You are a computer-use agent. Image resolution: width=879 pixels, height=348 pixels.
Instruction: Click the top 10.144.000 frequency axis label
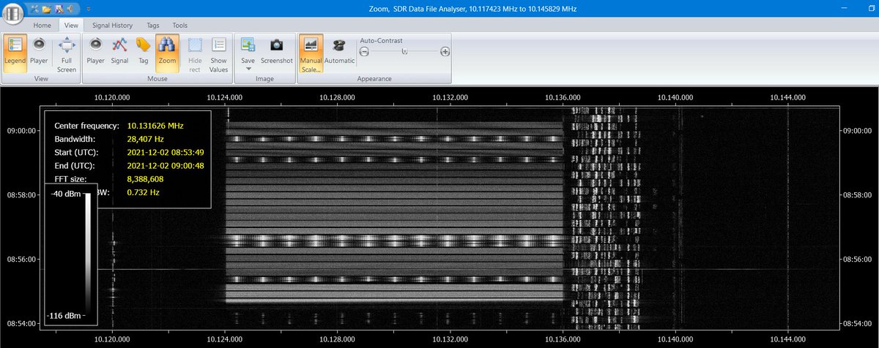click(x=788, y=97)
